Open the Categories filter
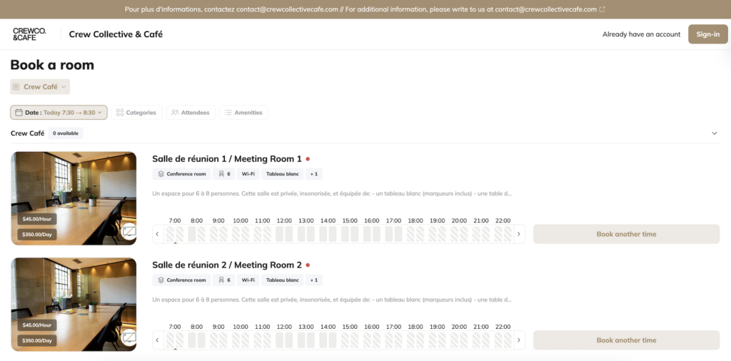731x361 pixels. coord(136,112)
